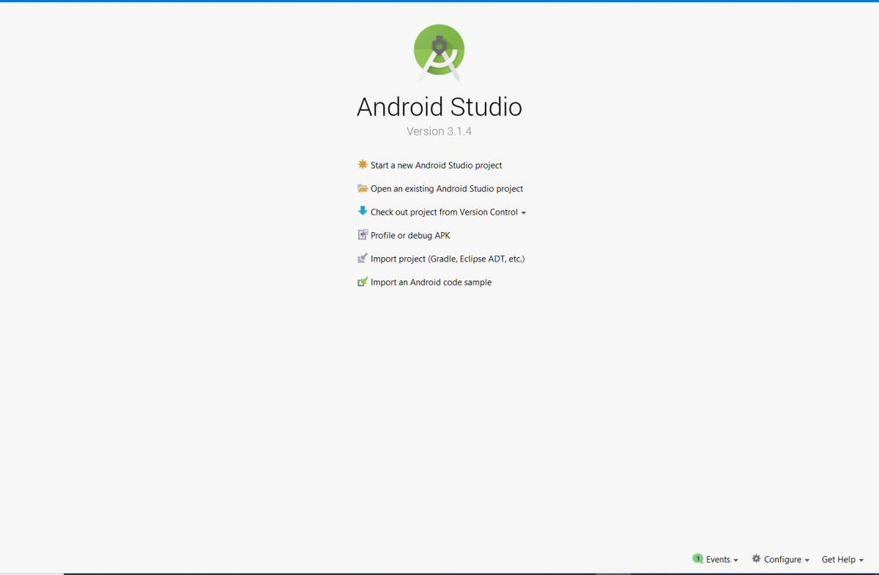Click the green Events notification badge
The width and height of the screenshot is (879, 575).
[x=697, y=558]
